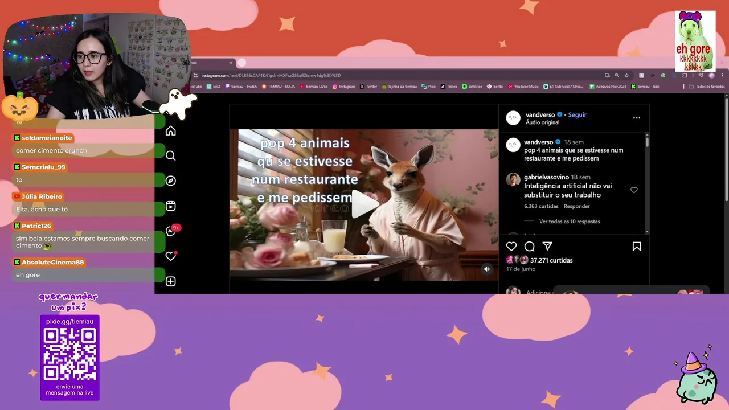Open the tiemiau - kick bookmark
This screenshot has width=729, height=410.
tap(645, 87)
